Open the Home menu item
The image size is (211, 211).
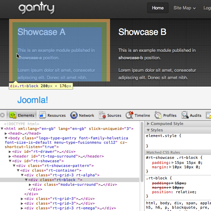(157, 8)
